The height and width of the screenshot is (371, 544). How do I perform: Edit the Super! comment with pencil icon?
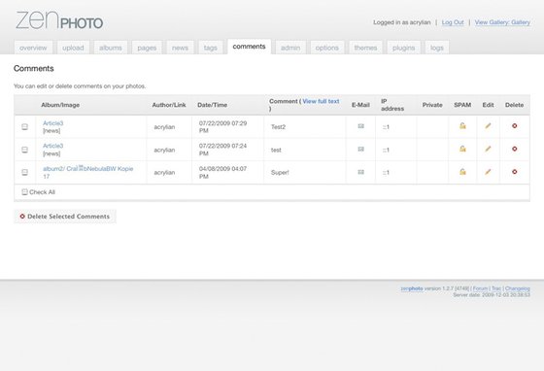click(488, 172)
